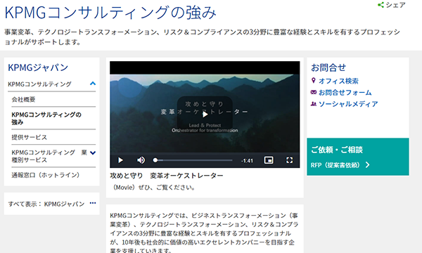Screen dimensions: 422x253
Task: Enter fullscreen with the video fullscreen icon
Action: pyautogui.click(x=289, y=160)
